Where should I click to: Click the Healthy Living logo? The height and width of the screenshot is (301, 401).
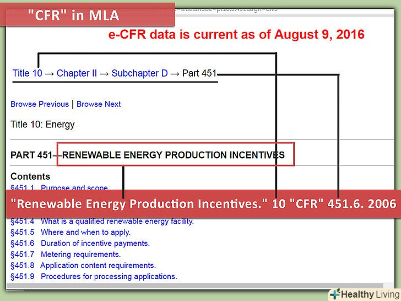click(364, 294)
